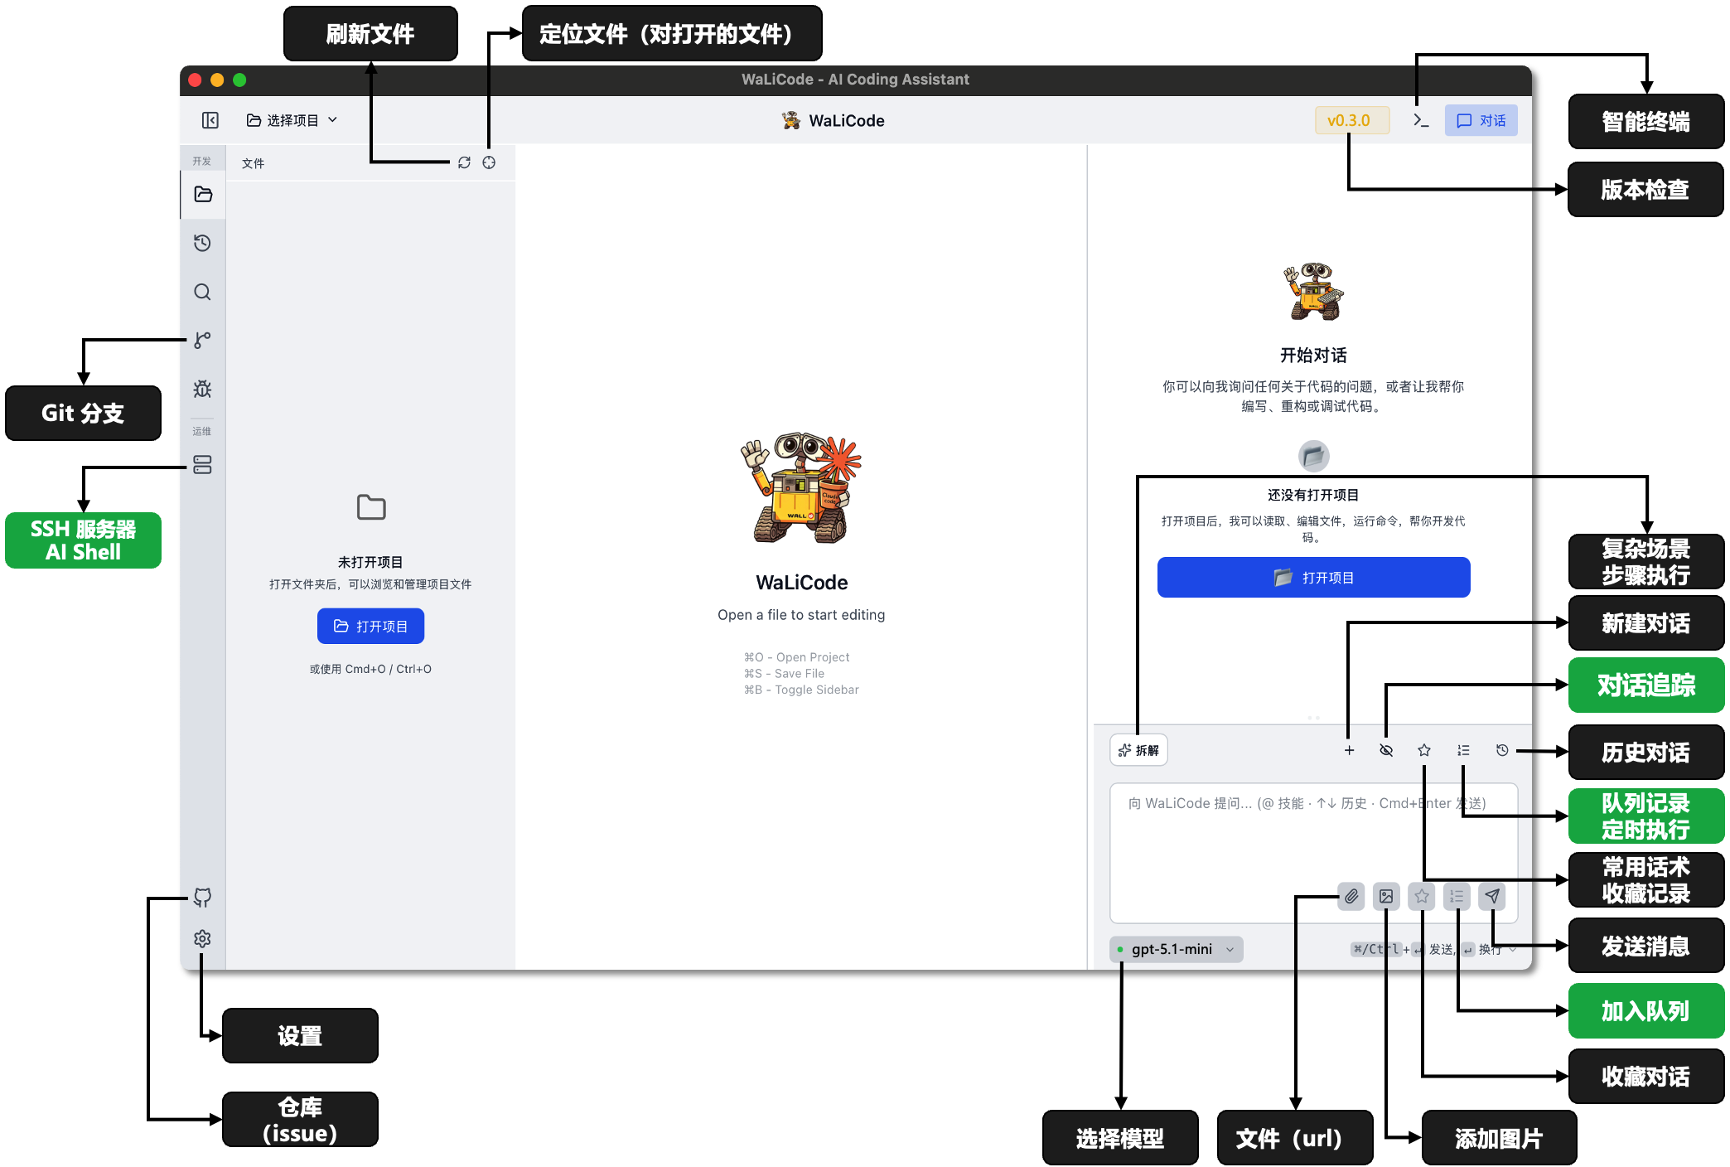Click the 文件 panel header label
The width and height of the screenshot is (1730, 1167).
tap(253, 163)
